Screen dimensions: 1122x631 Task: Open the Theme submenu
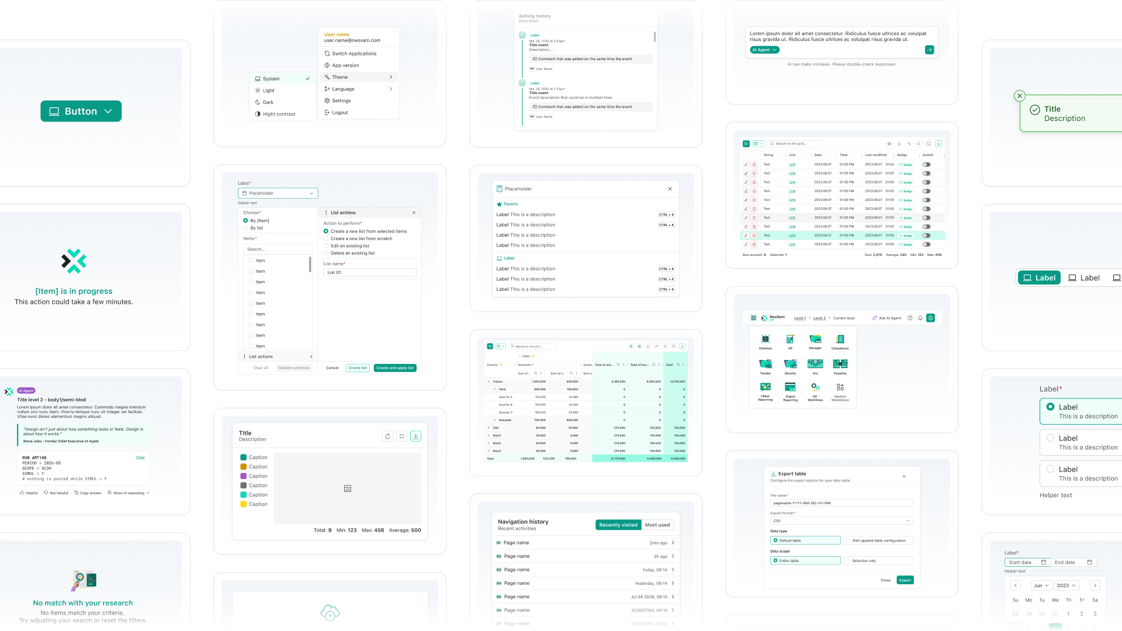pyautogui.click(x=359, y=77)
